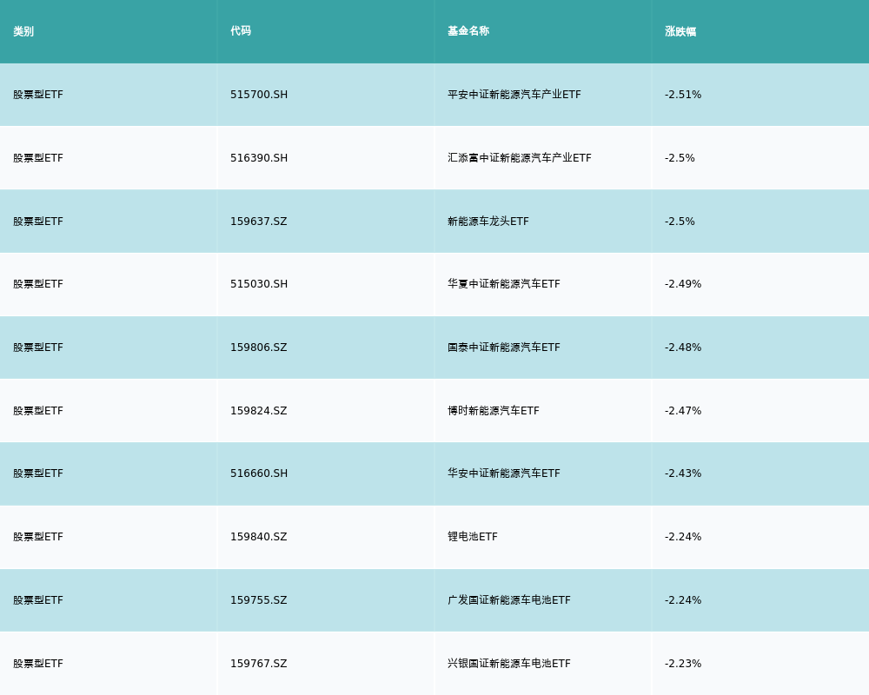Click the -2.23% change value
The width and height of the screenshot is (869, 695).
tap(683, 664)
